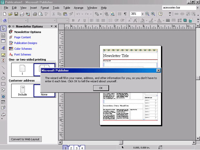The height and width of the screenshot is (150, 200).
Task: Open the Newsletter Options task pane dropdown arrow
Action: [52, 26]
